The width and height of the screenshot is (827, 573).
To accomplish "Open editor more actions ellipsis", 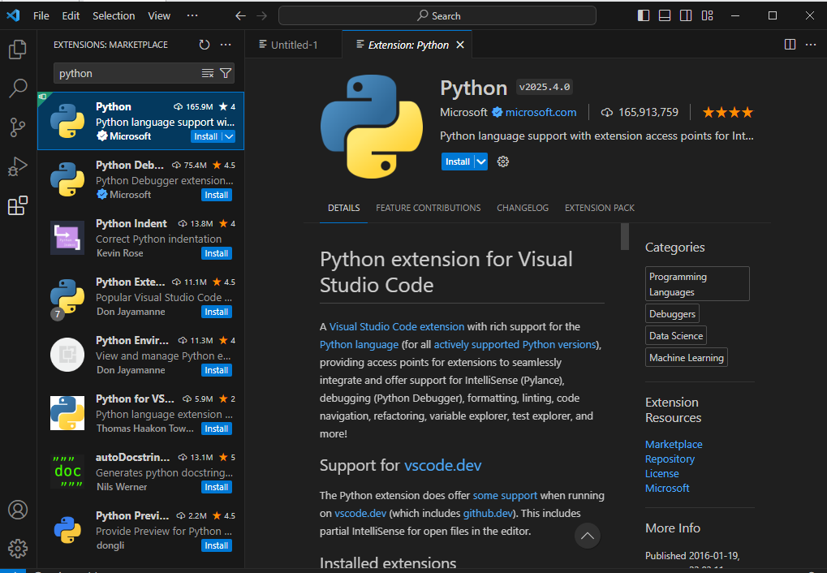I will click(812, 45).
